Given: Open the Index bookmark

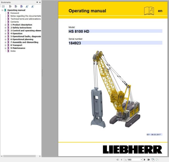Looking at the screenshot, I should [x=13, y=51].
